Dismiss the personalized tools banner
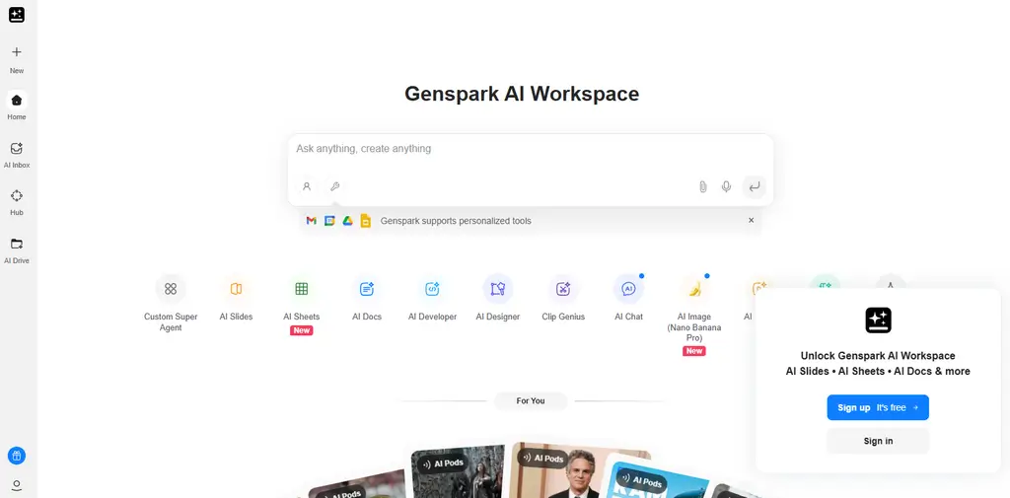The image size is (1010, 498). (751, 220)
